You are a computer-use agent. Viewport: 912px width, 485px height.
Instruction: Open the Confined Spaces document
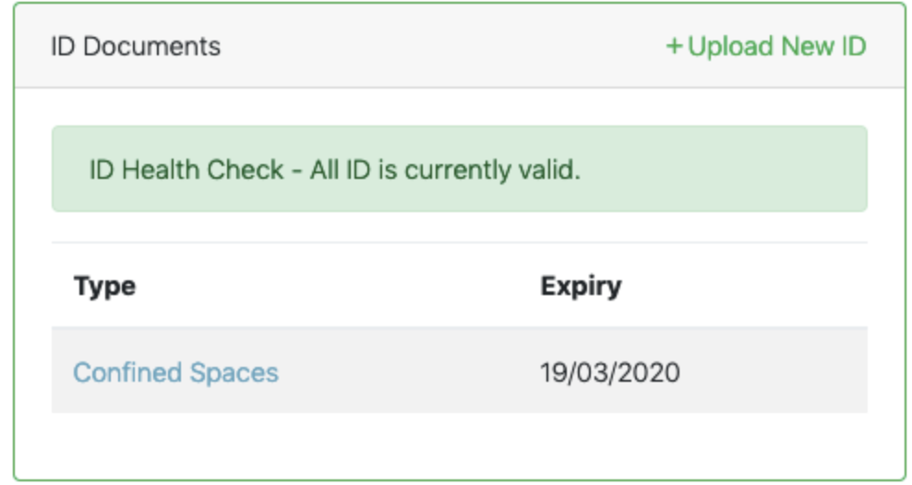(x=175, y=373)
